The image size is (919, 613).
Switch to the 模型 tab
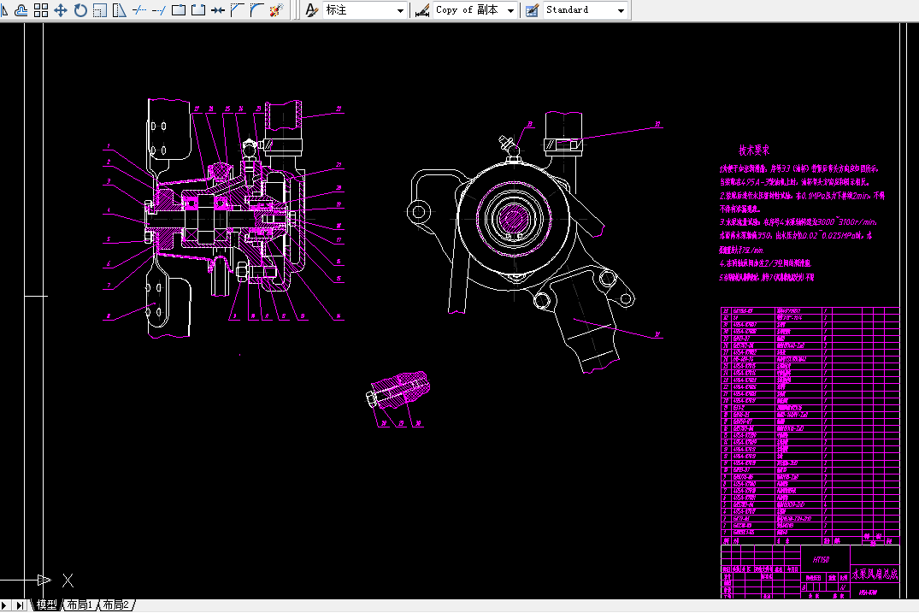(x=47, y=604)
